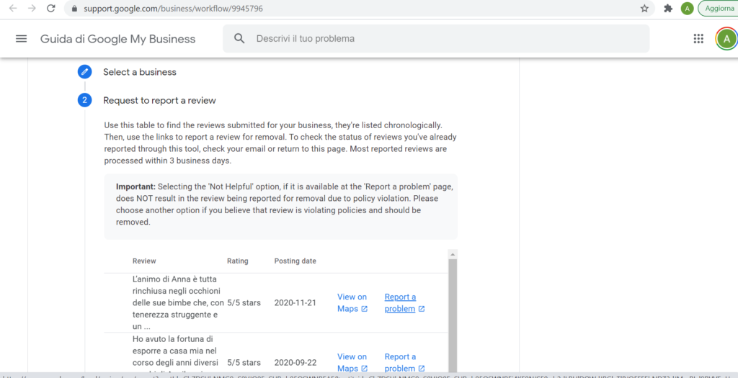This screenshot has height=378, width=738.
Task: Click the pencil edit step icon
Action: point(85,72)
